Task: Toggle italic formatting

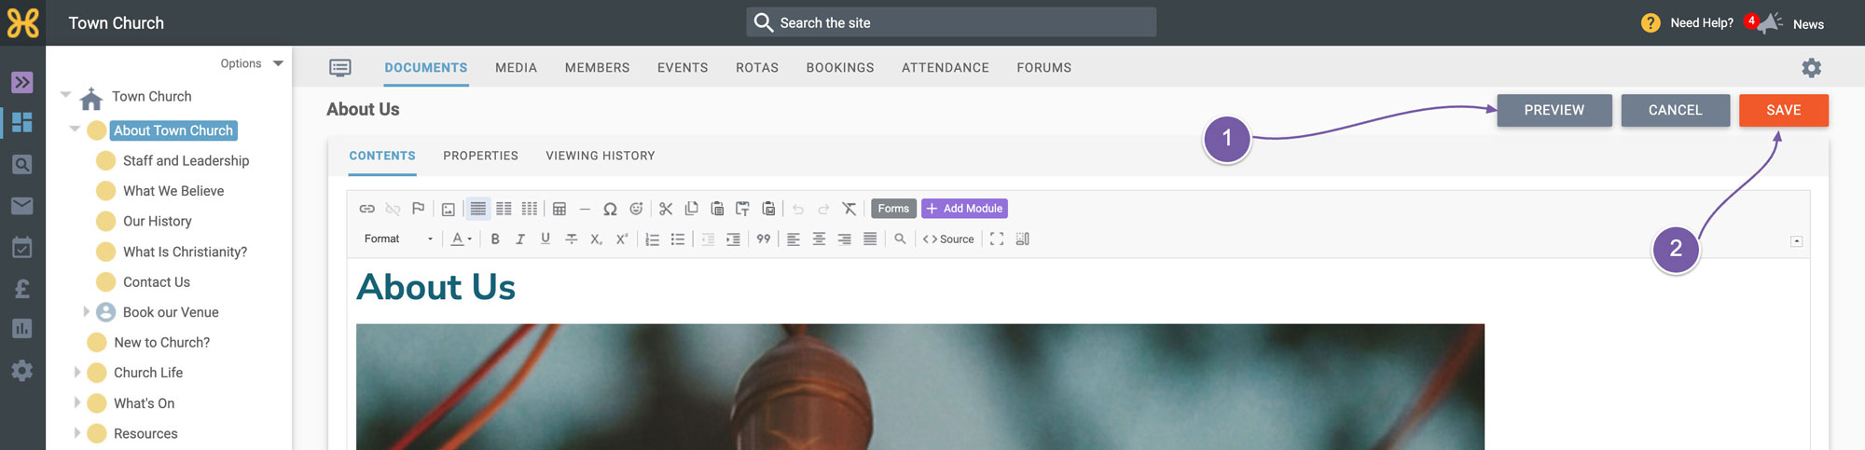Action: click(520, 239)
